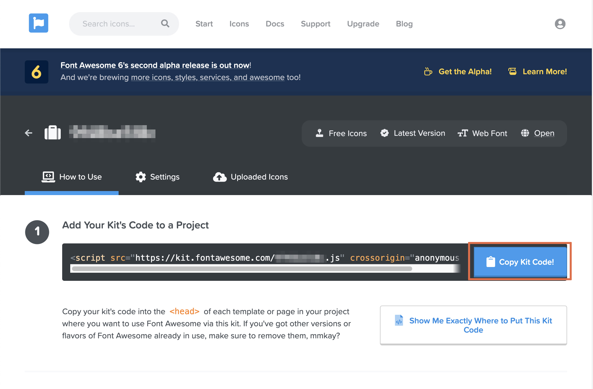Image resolution: width=593 pixels, height=389 pixels.
Task: Click the Font Awesome flag logo
Action: pos(38,23)
